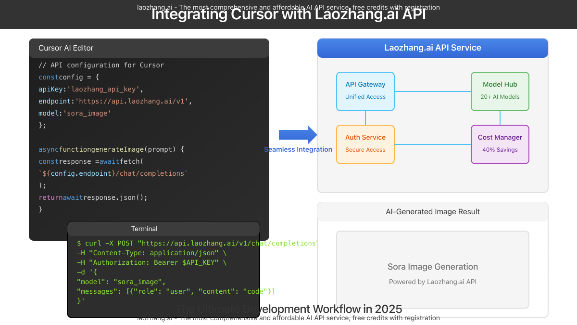Click the apiKey 'laozhang_api_key' line
This screenshot has height=325, width=577.
pos(91,89)
